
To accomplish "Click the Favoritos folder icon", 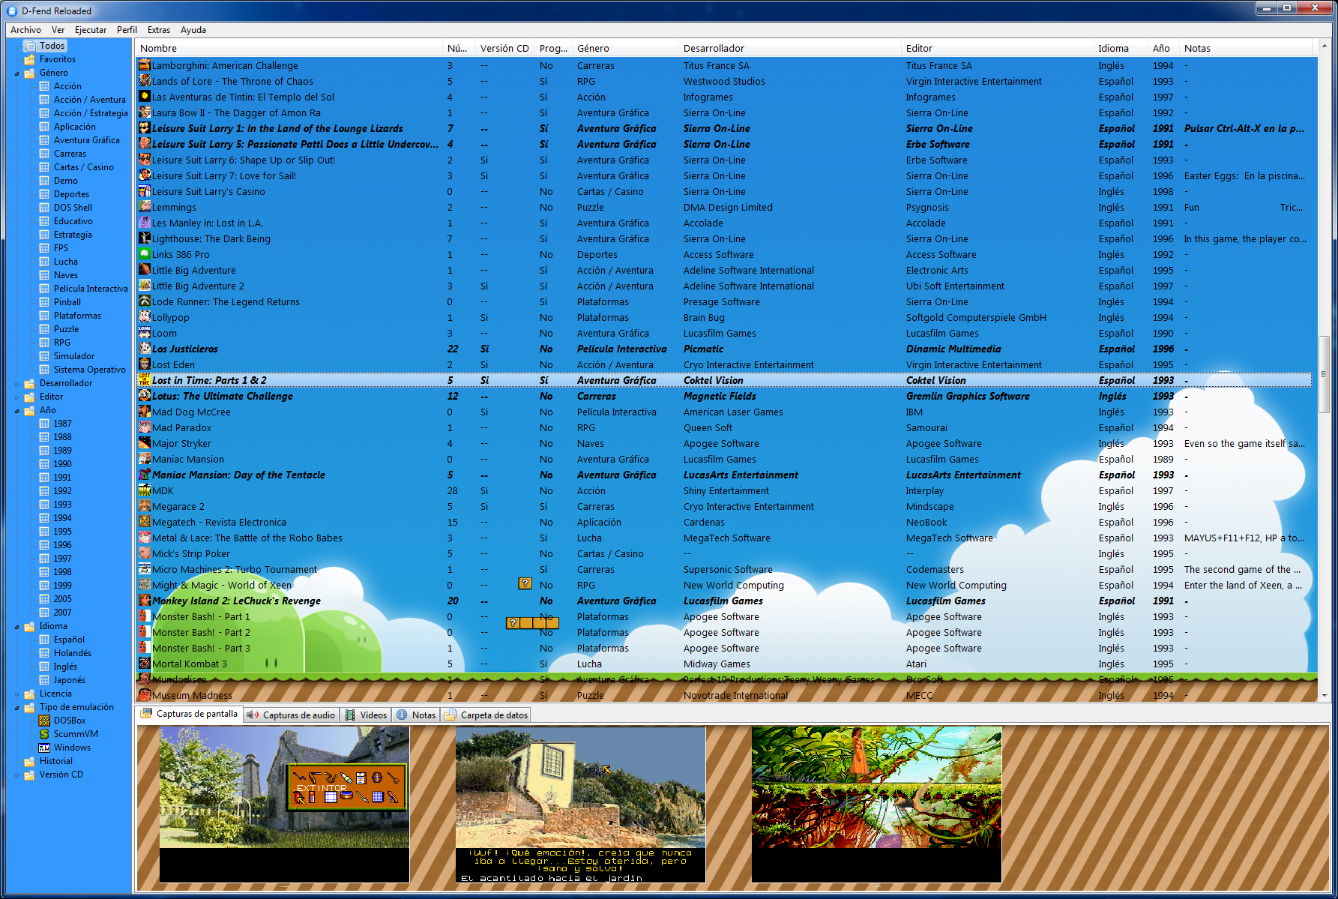I will click(x=29, y=59).
